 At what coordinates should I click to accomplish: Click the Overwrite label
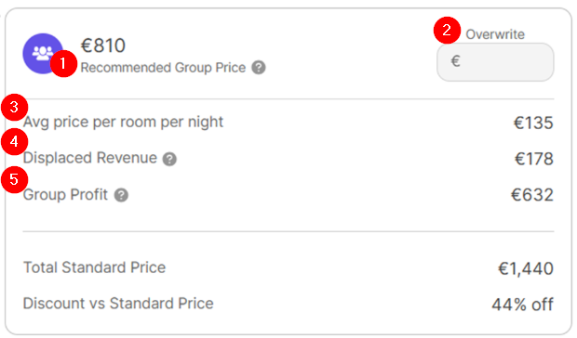(495, 34)
